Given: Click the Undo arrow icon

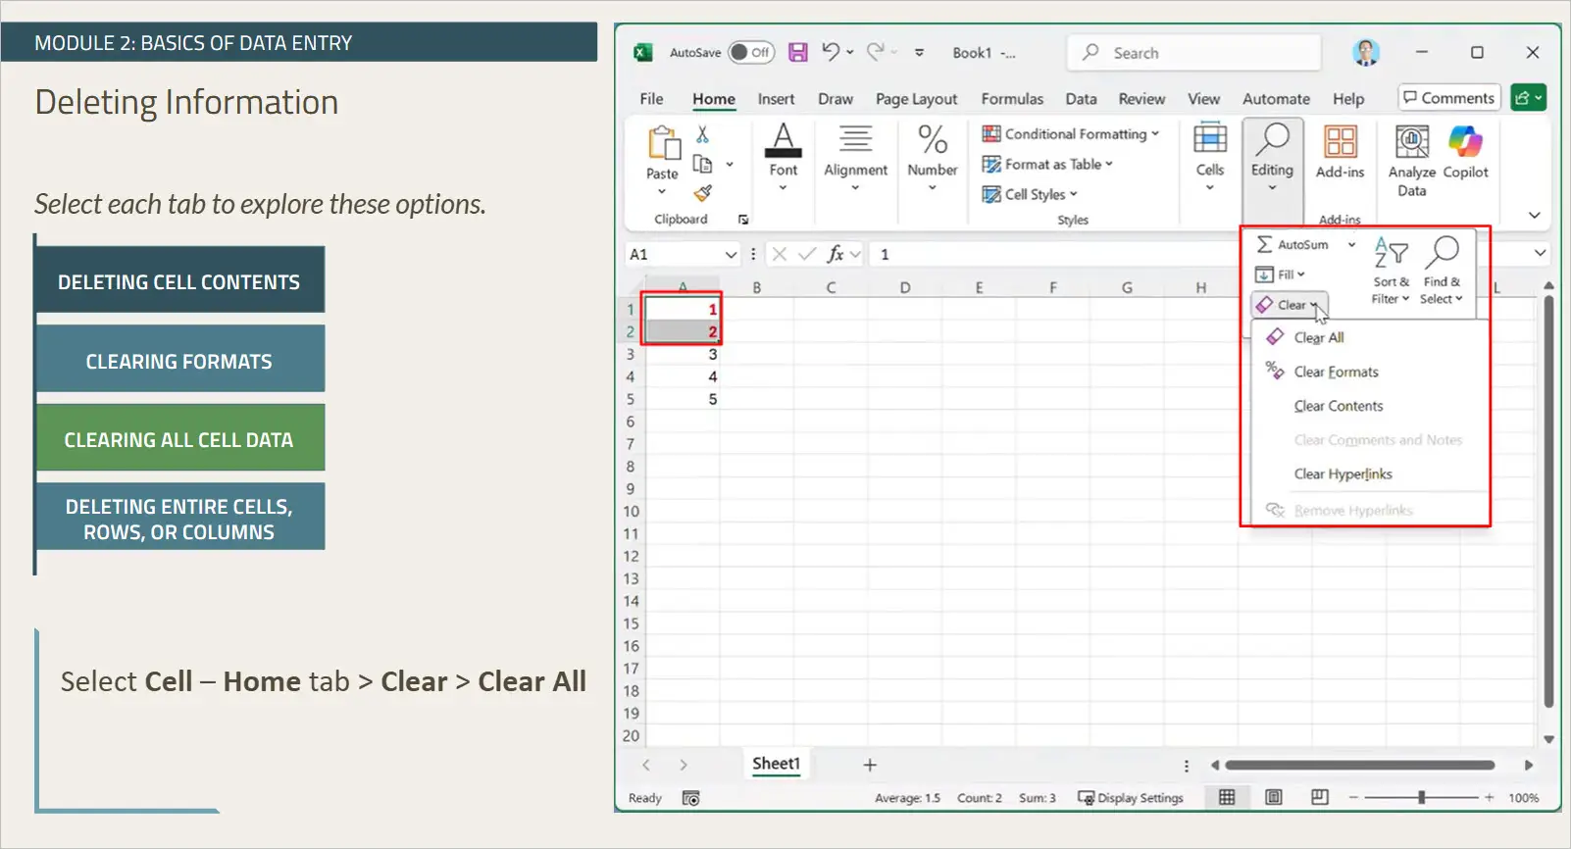Looking at the screenshot, I should point(831,52).
